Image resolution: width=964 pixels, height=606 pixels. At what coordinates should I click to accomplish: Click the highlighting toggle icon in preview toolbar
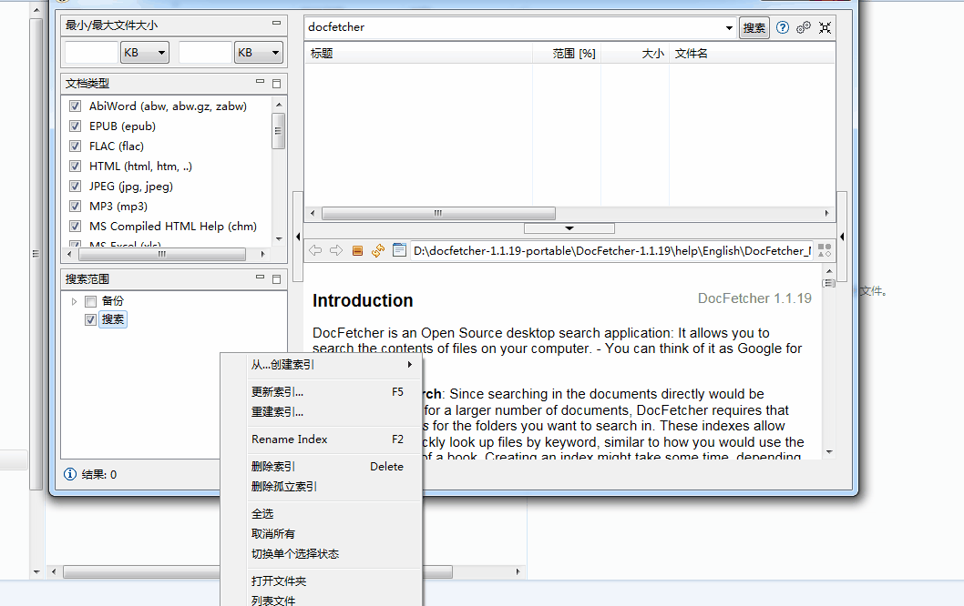[357, 249]
